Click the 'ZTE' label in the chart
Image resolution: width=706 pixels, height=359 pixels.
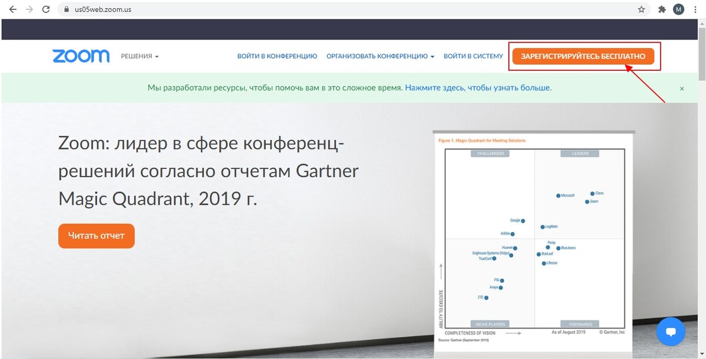pos(480,297)
